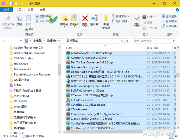
Task: Click the Refresh button by address bar
Action: coord(127,41)
